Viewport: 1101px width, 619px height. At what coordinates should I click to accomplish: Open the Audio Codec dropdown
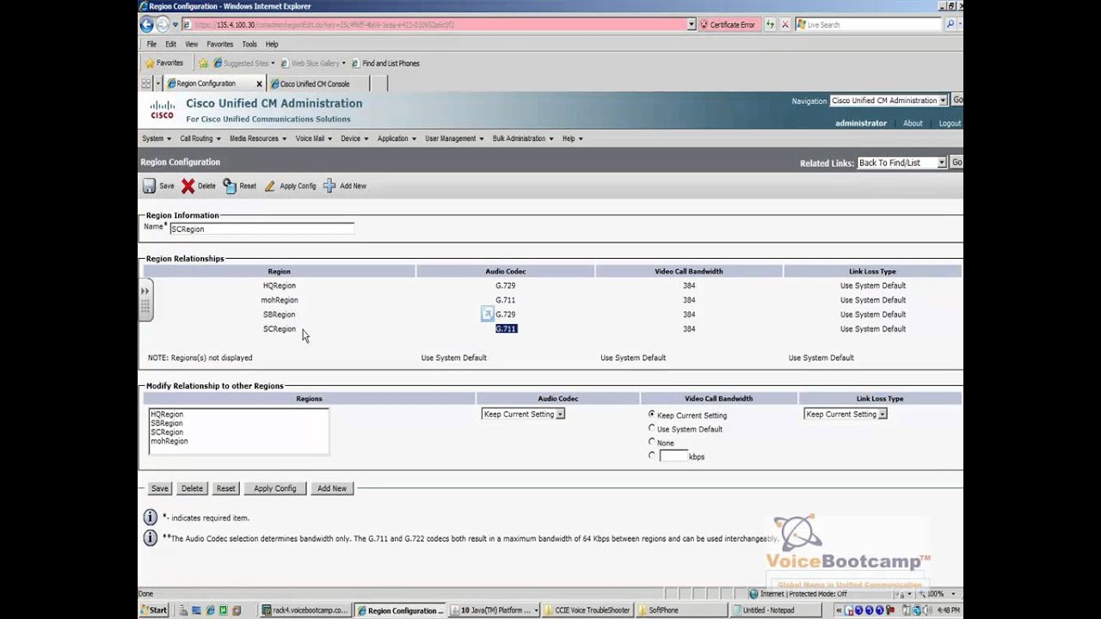tap(523, 414)
